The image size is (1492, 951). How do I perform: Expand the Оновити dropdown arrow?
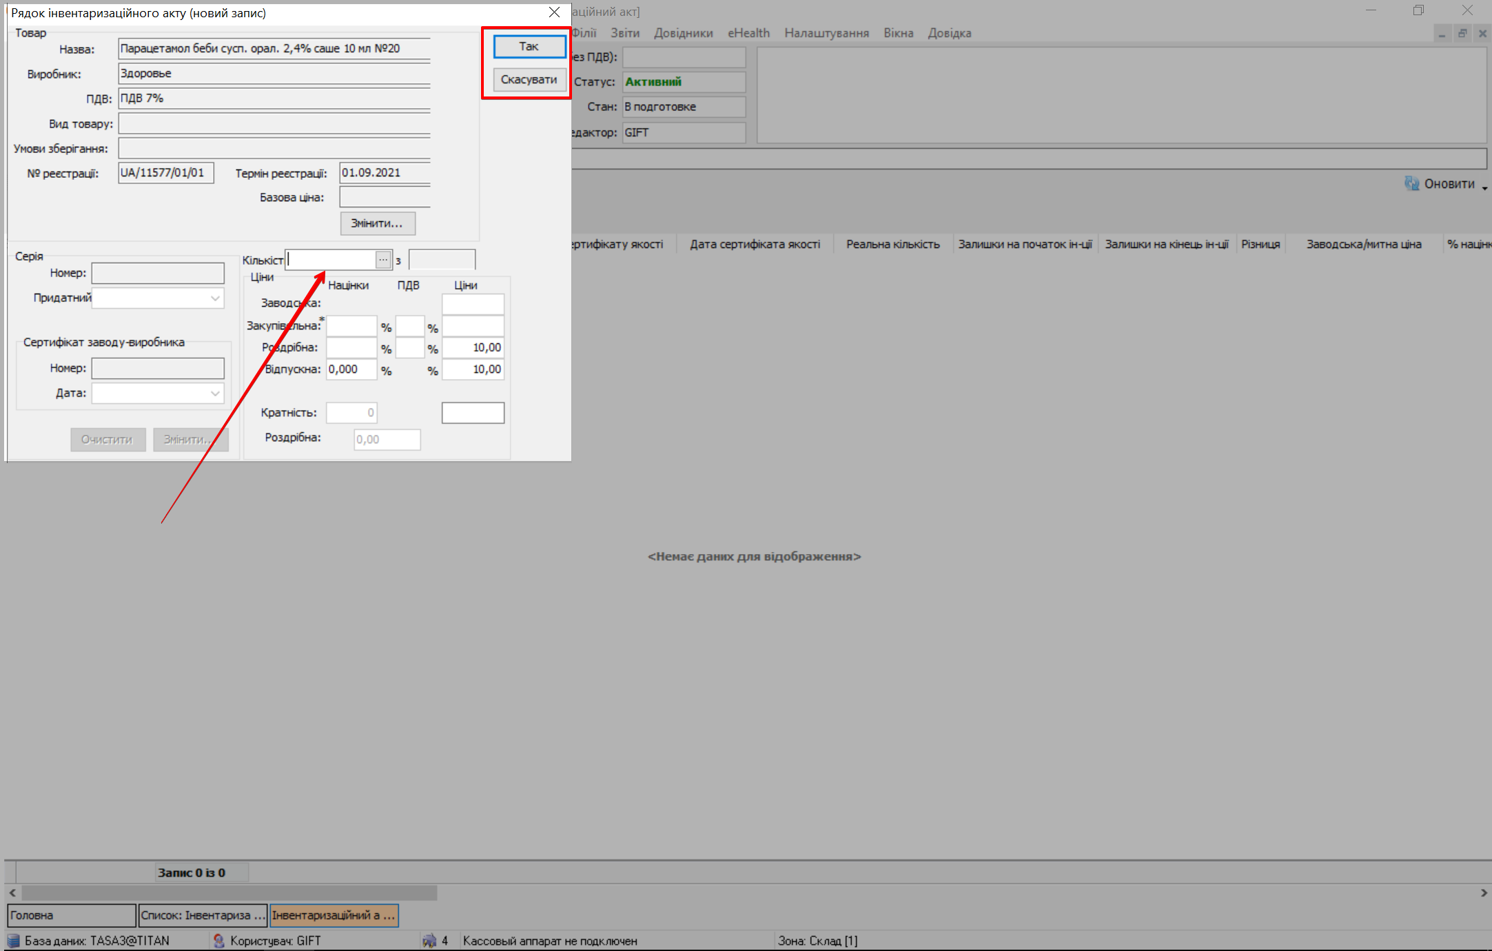coord(1484,187)
